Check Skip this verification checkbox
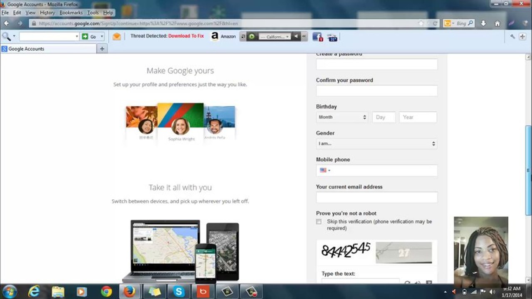The width and height of the screenshot is (532, 299). pos(319,222)
